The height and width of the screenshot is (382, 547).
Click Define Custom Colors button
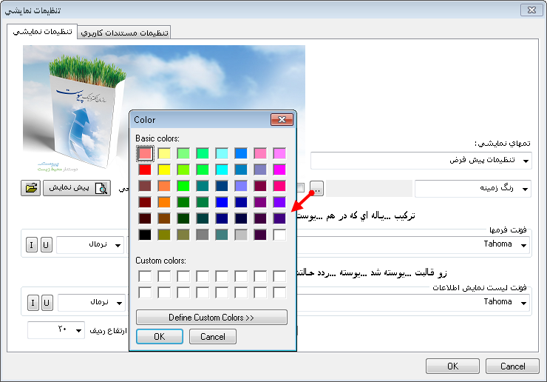pyautogui.click(x=211, y=318)
